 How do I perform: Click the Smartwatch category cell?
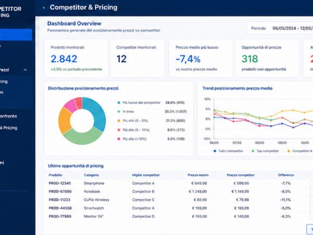pyautogui.click(x=94, y=208)
